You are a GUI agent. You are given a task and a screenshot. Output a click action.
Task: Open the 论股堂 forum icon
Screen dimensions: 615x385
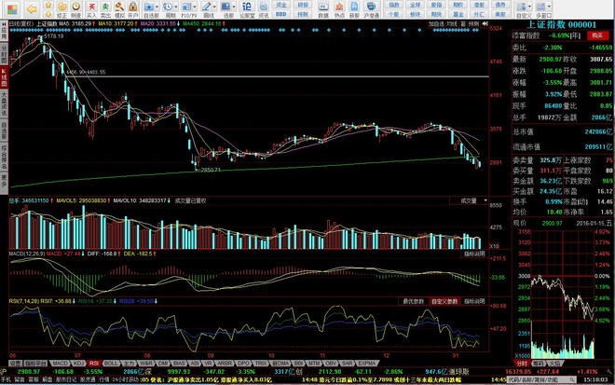click(247, 7)
